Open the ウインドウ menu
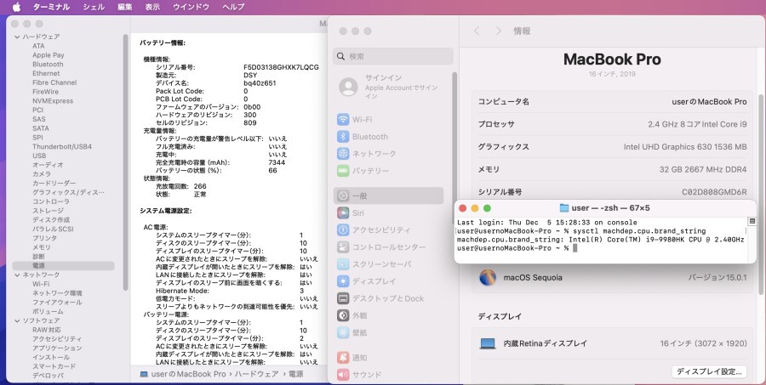This screenshot has width=766, height=385. click(191, 7)
